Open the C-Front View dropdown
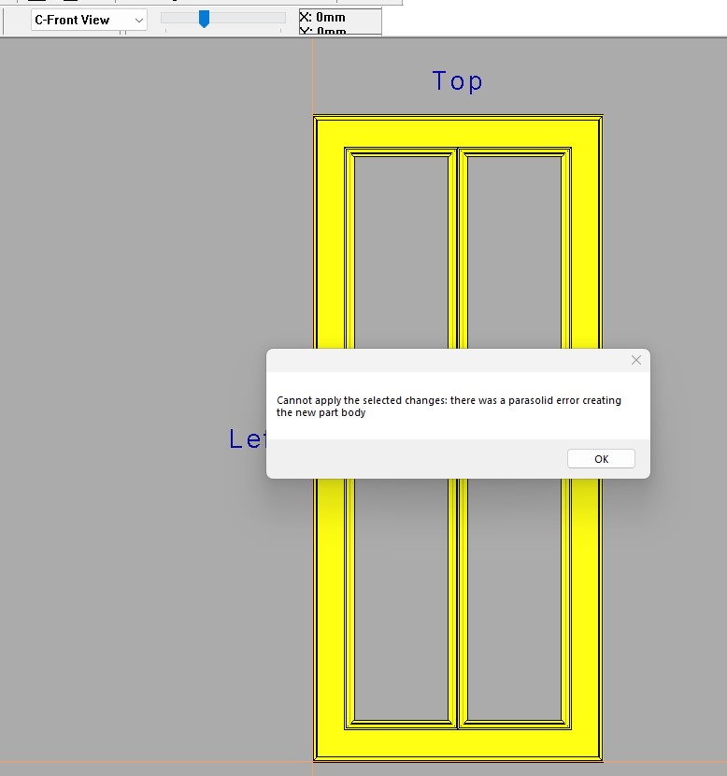Image resolution: width=727 pixels, height=776 pixels. click(89, 20)
